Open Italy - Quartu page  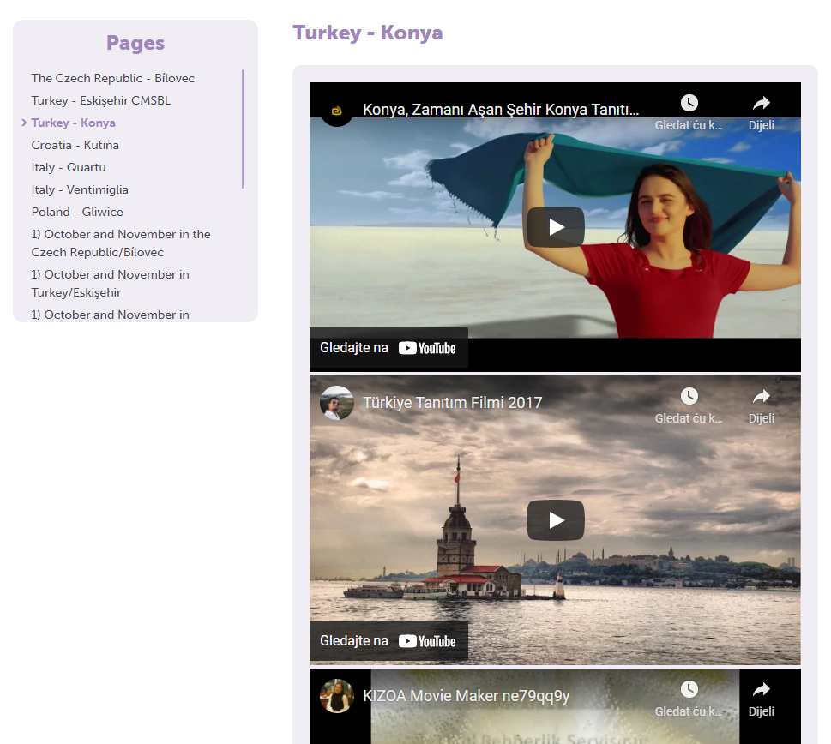coord(69,167)
